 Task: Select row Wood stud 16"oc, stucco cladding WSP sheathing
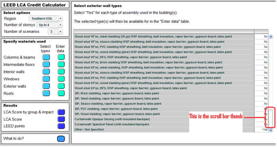(164, 42)
